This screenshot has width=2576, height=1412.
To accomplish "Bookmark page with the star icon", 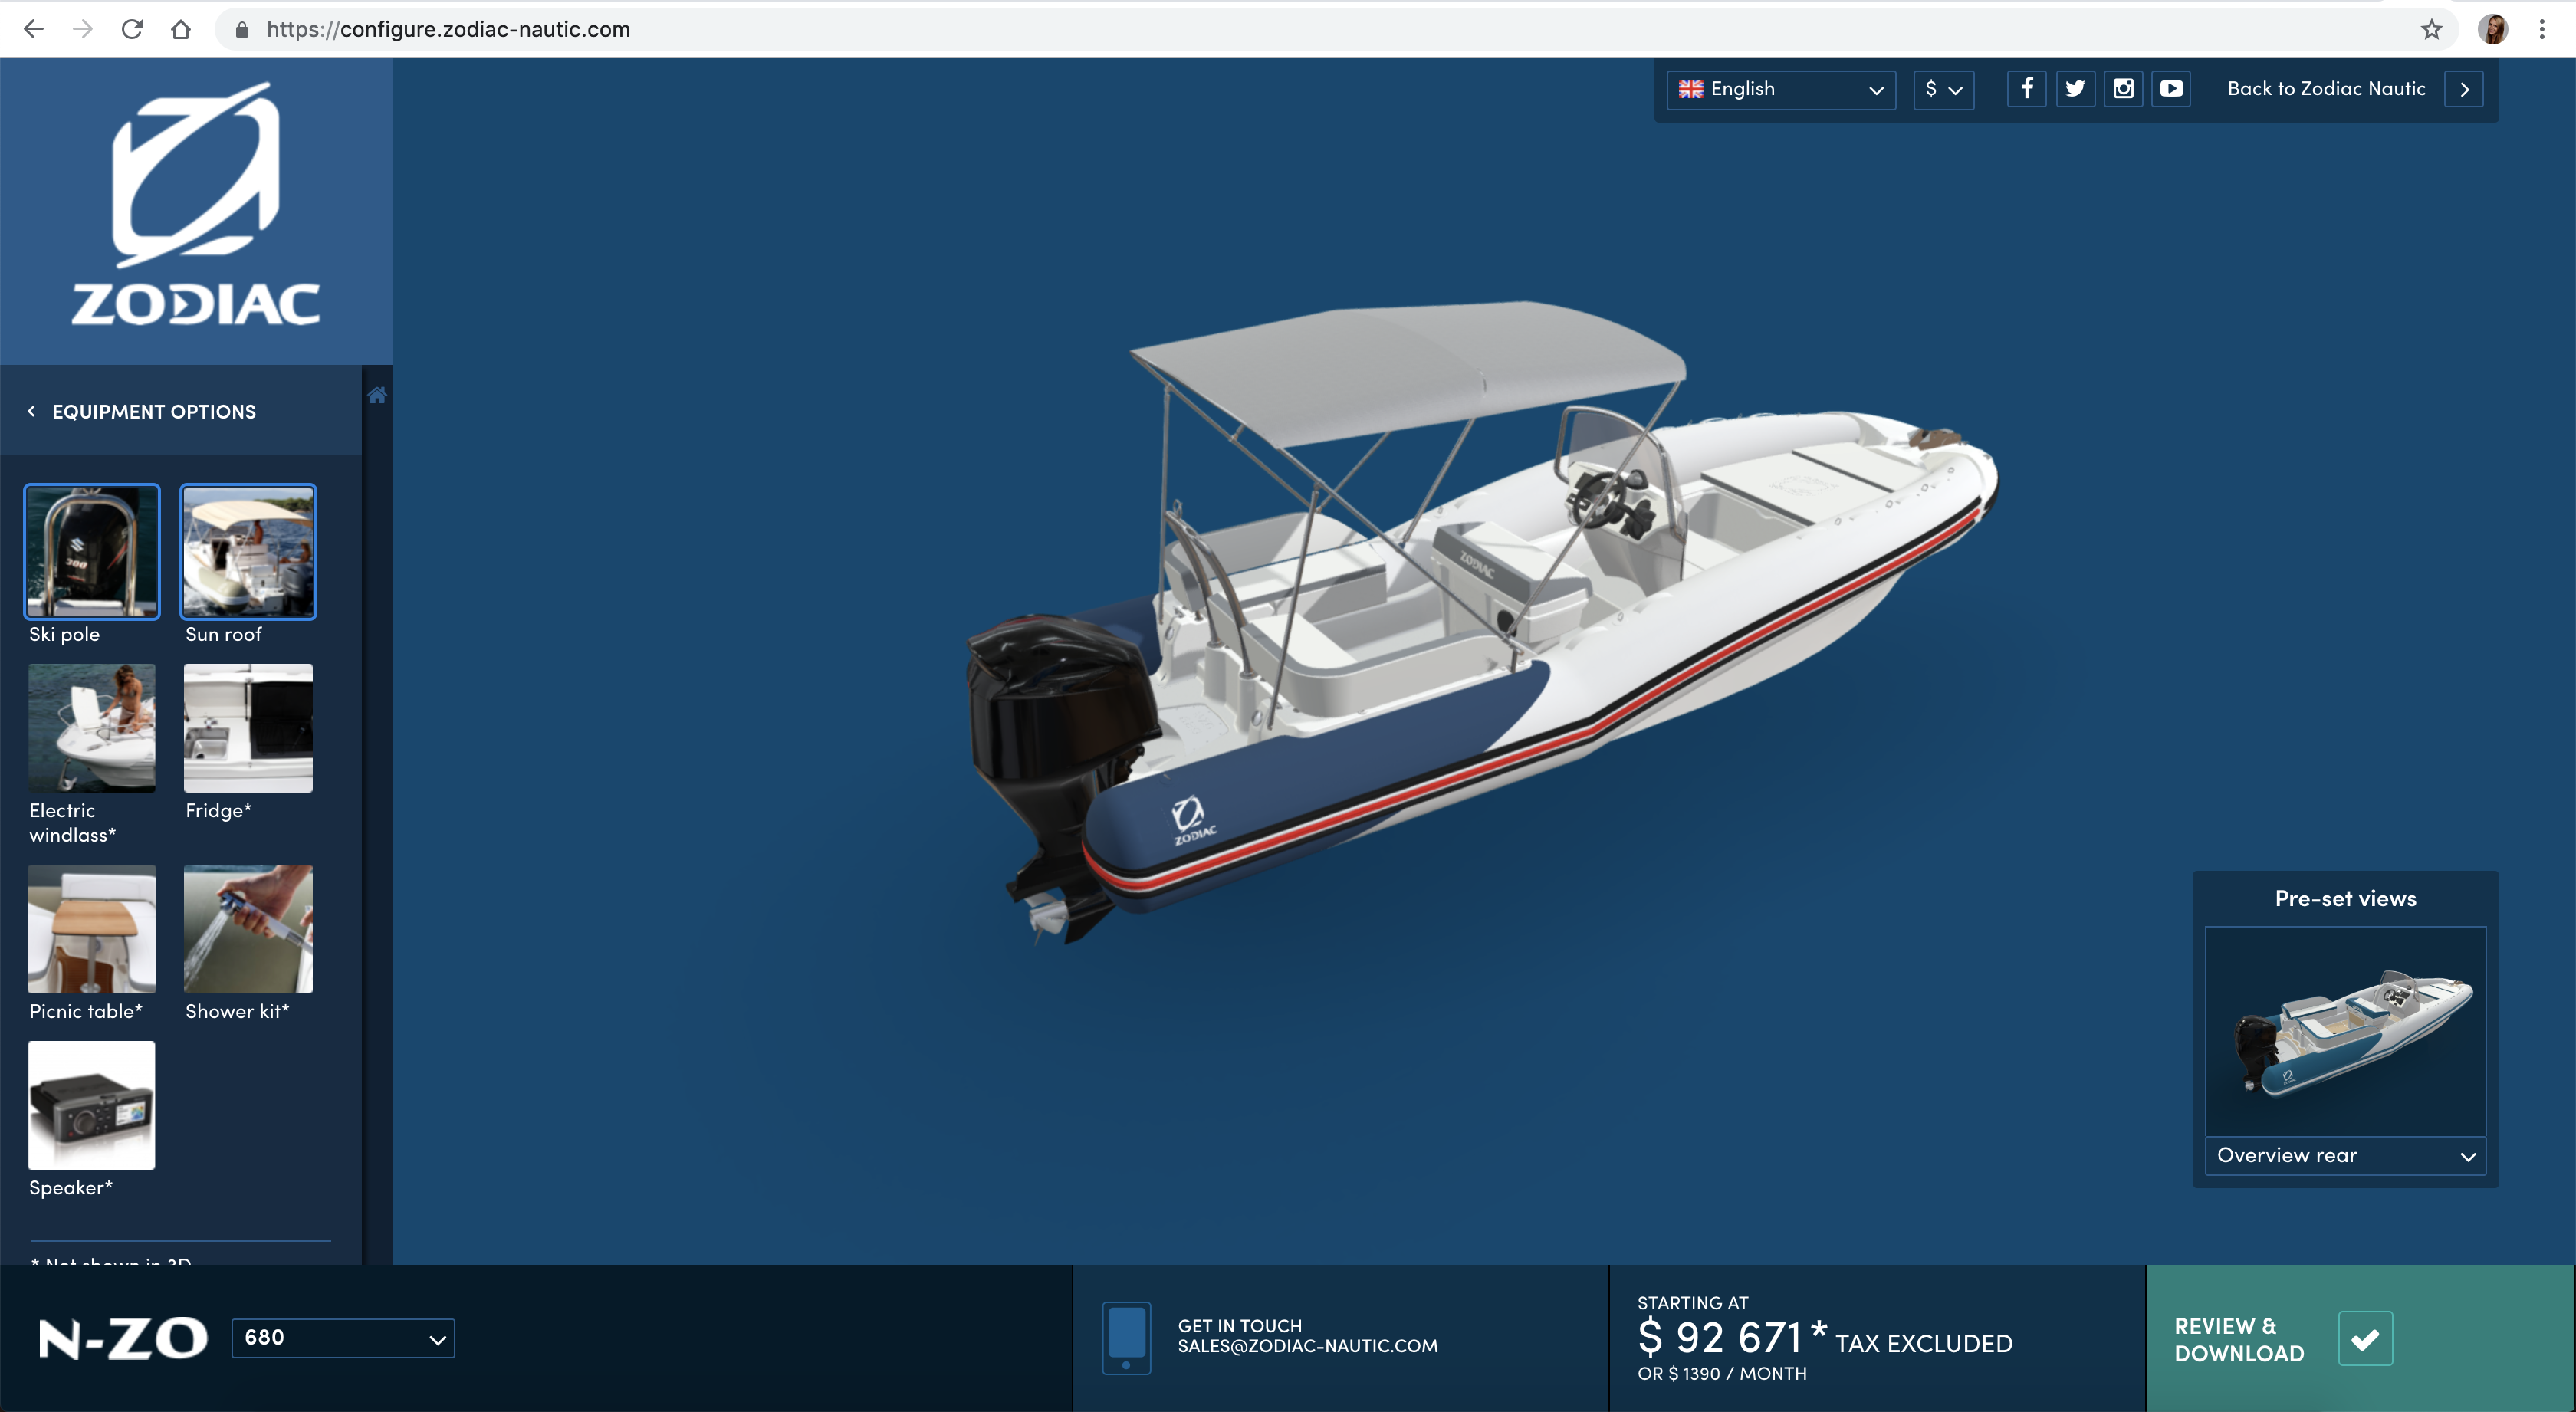I will pyautogui.click(x=2431, y=29).
